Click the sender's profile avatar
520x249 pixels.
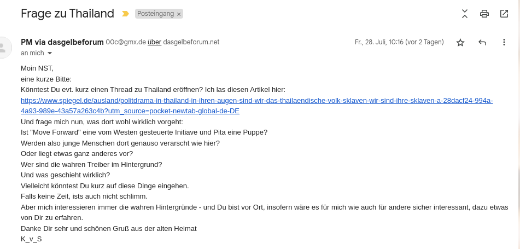pos(4,47)
